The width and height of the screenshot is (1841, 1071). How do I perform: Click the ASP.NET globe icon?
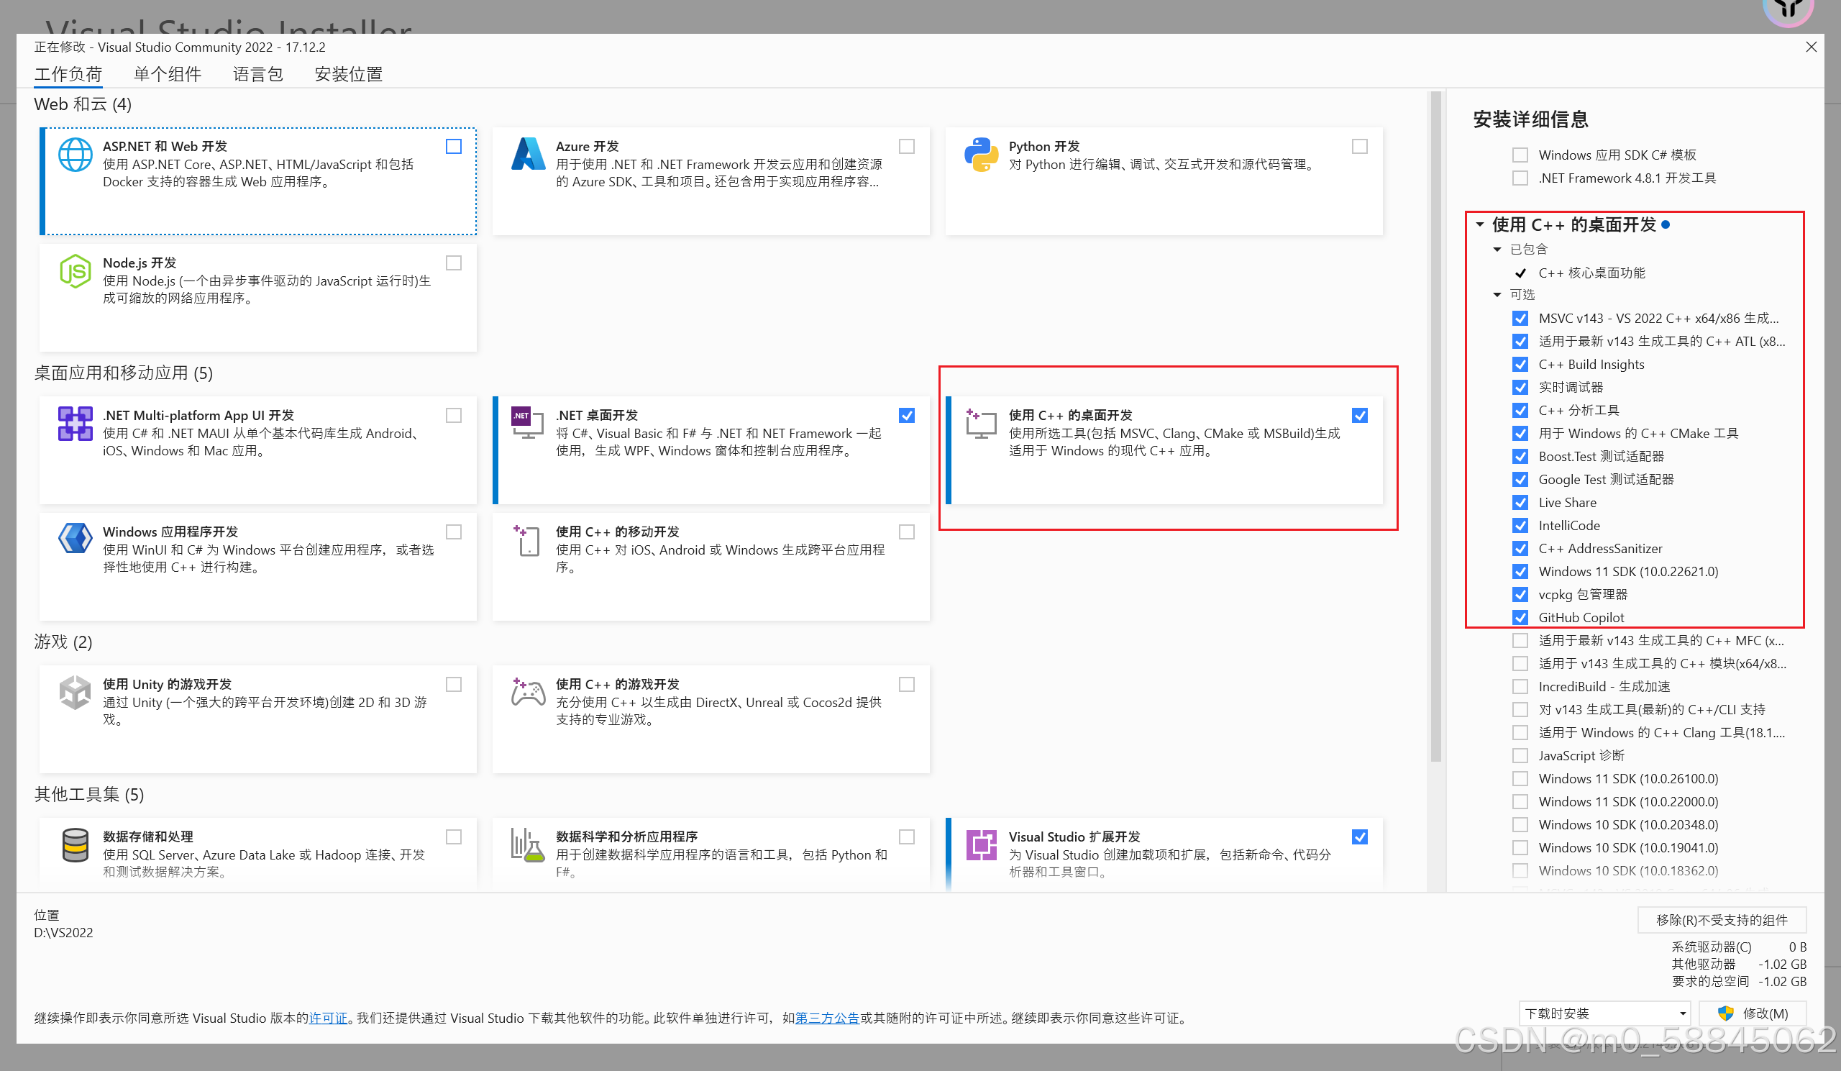76,155
